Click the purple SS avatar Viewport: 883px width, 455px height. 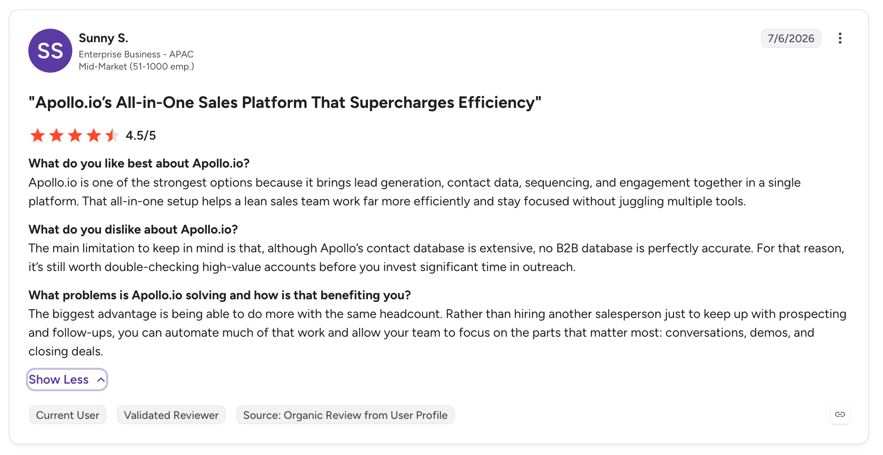[x=50, y=51]
